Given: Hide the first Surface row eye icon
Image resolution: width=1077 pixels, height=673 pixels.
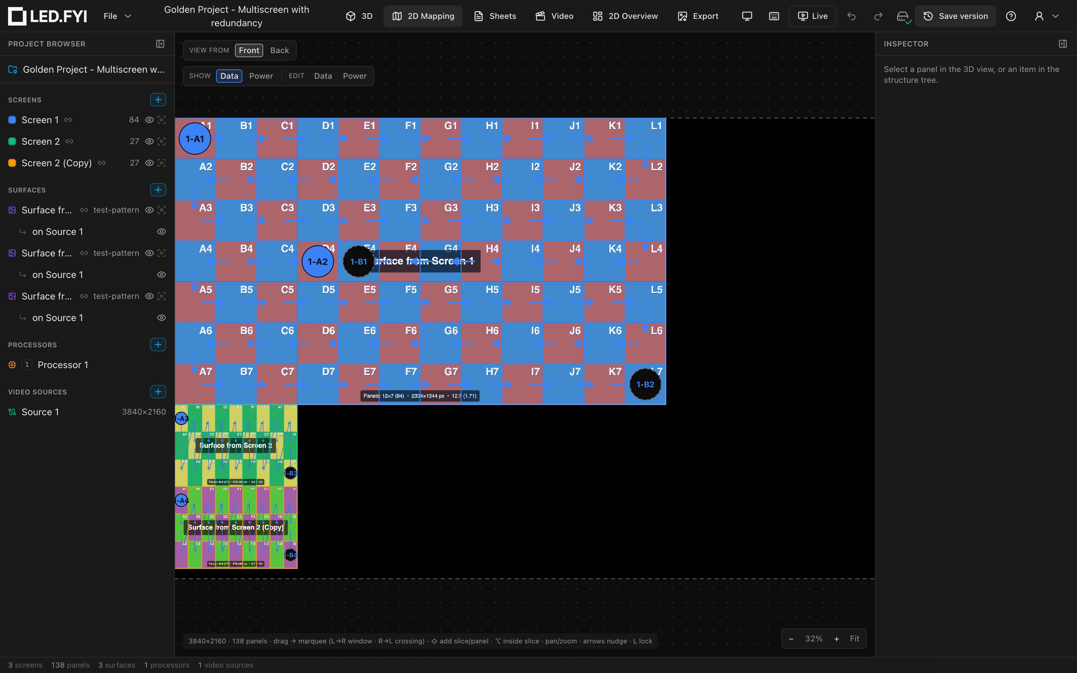Looking at the screenshot, I should (x=149, y=210).
